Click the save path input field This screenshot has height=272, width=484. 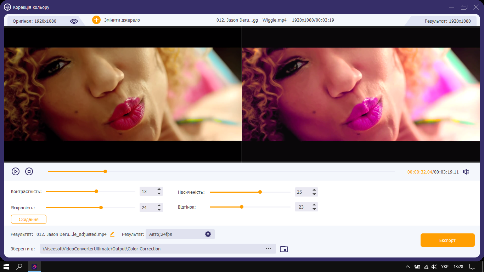(150, 249)
